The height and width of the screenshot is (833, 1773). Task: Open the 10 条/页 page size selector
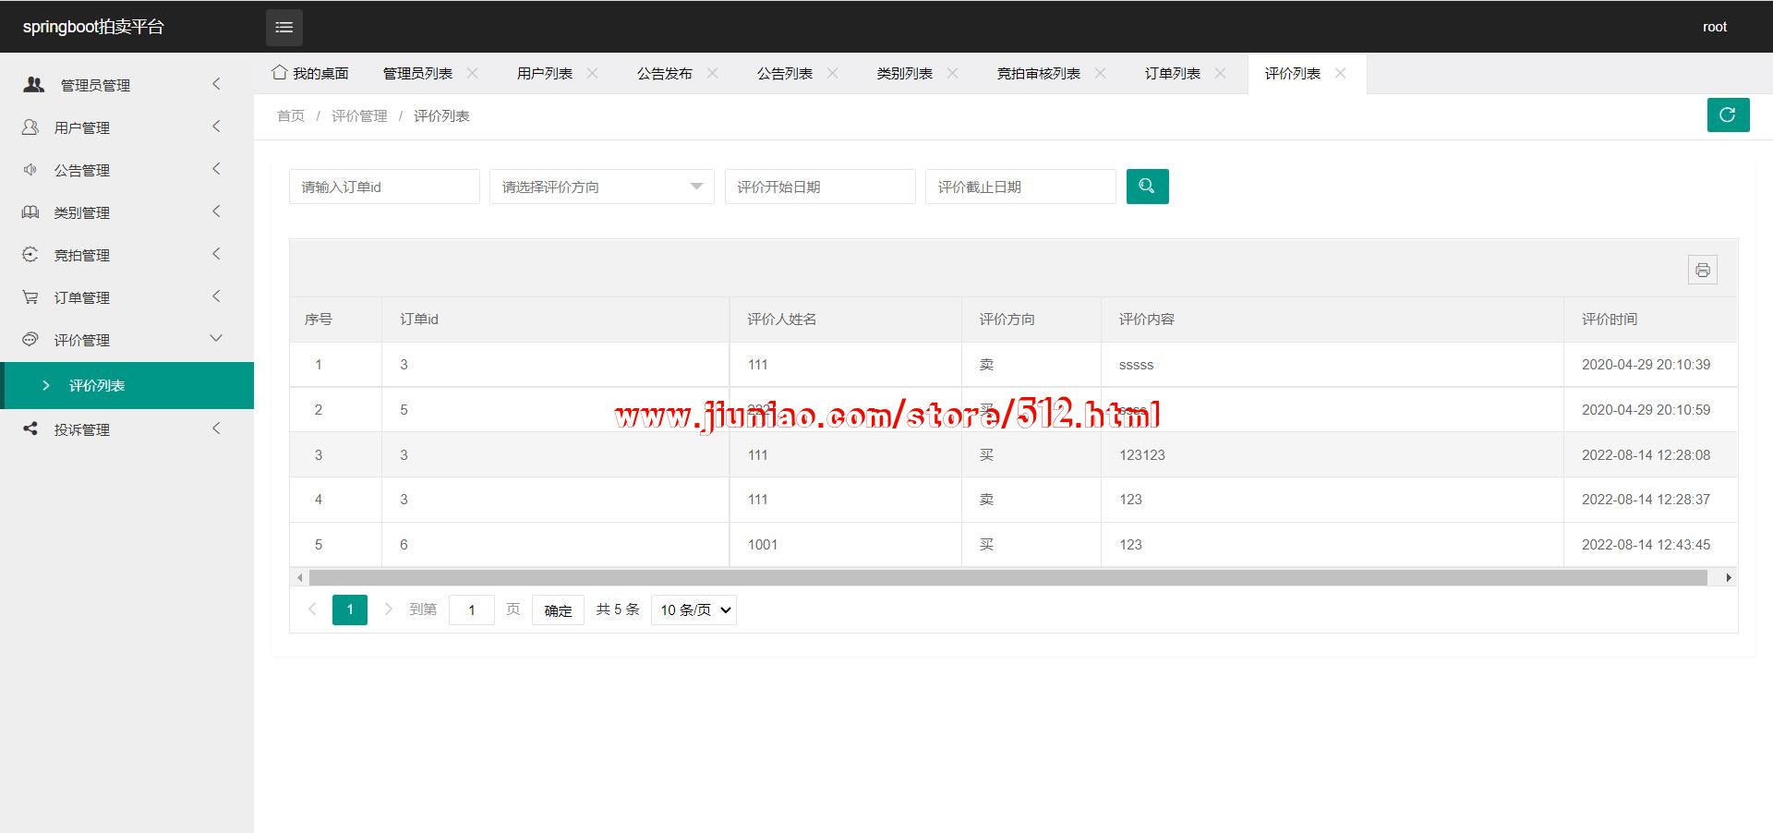pos(694,610)
